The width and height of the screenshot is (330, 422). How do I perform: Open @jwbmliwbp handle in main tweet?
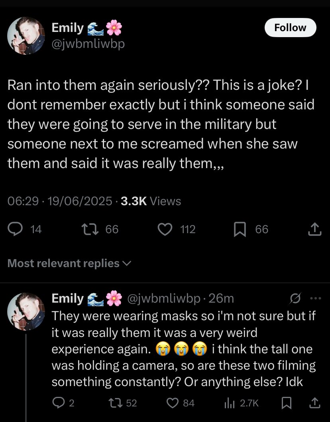88,44
